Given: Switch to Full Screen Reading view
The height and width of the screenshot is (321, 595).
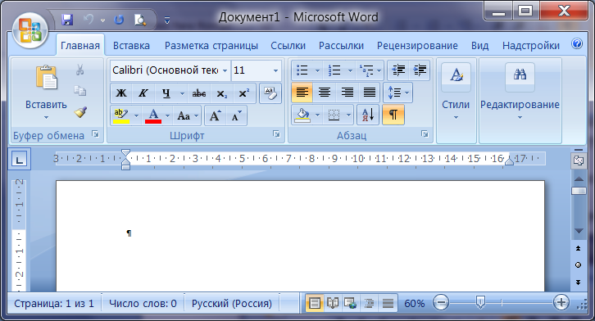Looking at the screenshot, I should point(333,303).
